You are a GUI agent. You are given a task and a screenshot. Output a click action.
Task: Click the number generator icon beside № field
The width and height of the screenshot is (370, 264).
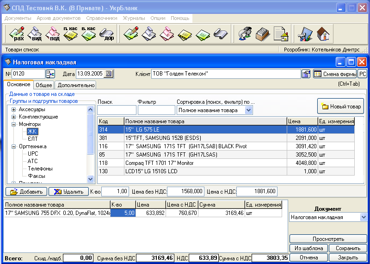pyautogui.click(x=50, y=74)
